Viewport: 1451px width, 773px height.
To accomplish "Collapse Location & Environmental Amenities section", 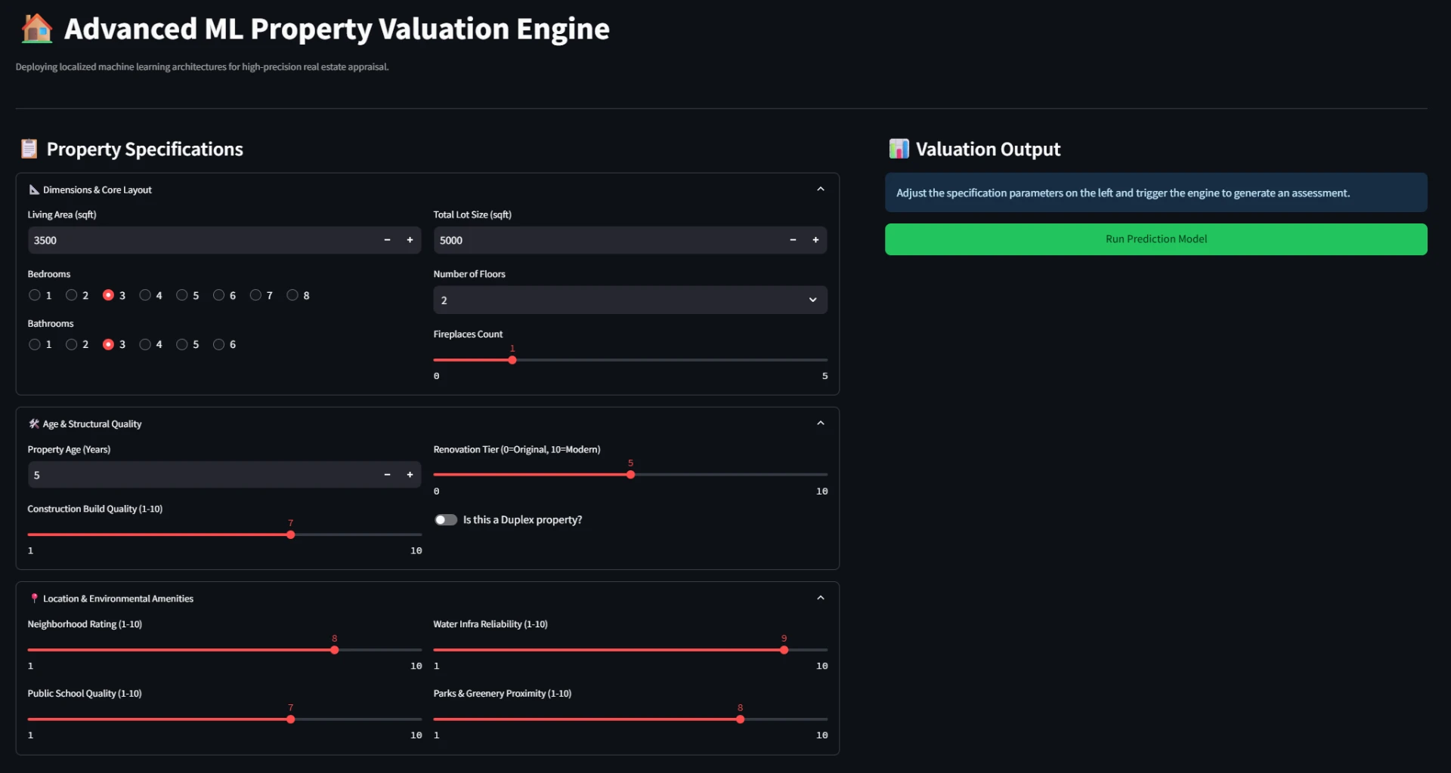I will pos(821,598).
